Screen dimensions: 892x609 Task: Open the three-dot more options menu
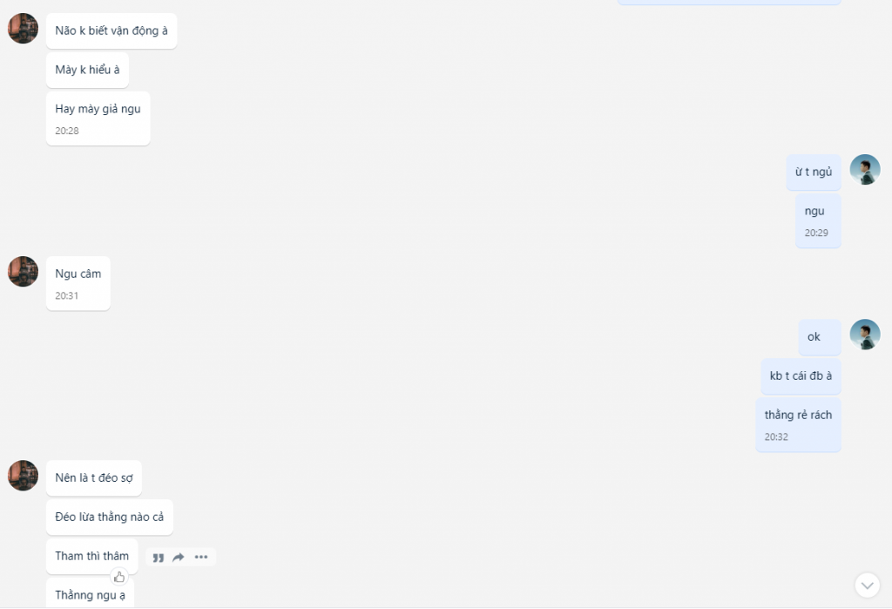point(201,558)
